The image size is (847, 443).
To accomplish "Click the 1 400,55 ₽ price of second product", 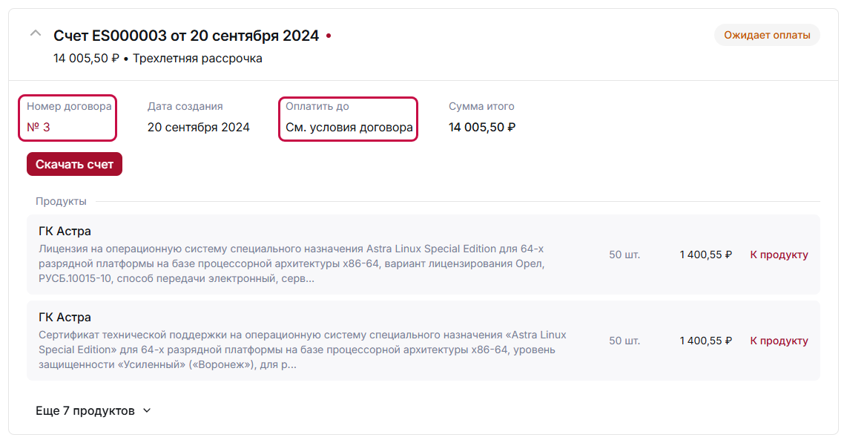I will [705, 341].
